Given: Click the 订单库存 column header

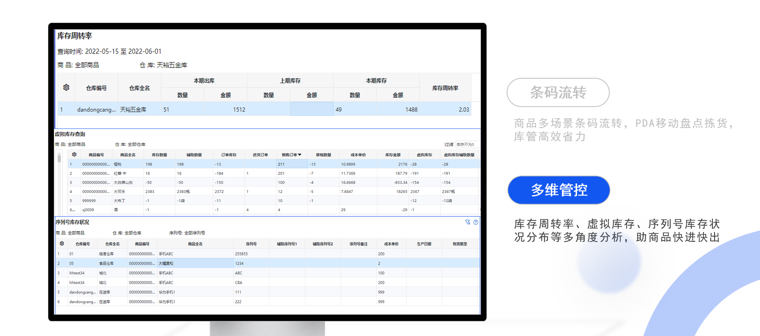Looking at the screenshot, I should point(229,155).
